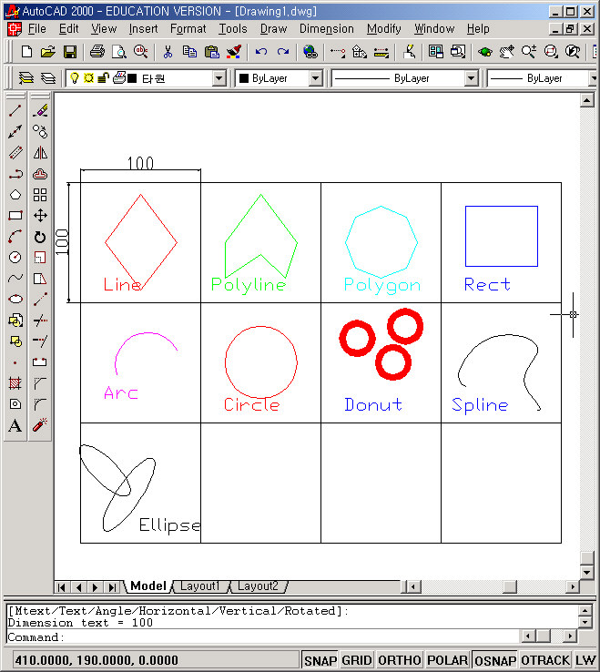Click the drawing area scroll up arrow

tap(586, 101)
